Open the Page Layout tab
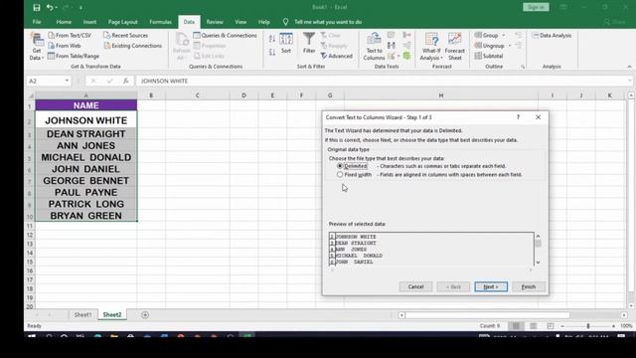 pyautogui.click(x=123, y=22)
